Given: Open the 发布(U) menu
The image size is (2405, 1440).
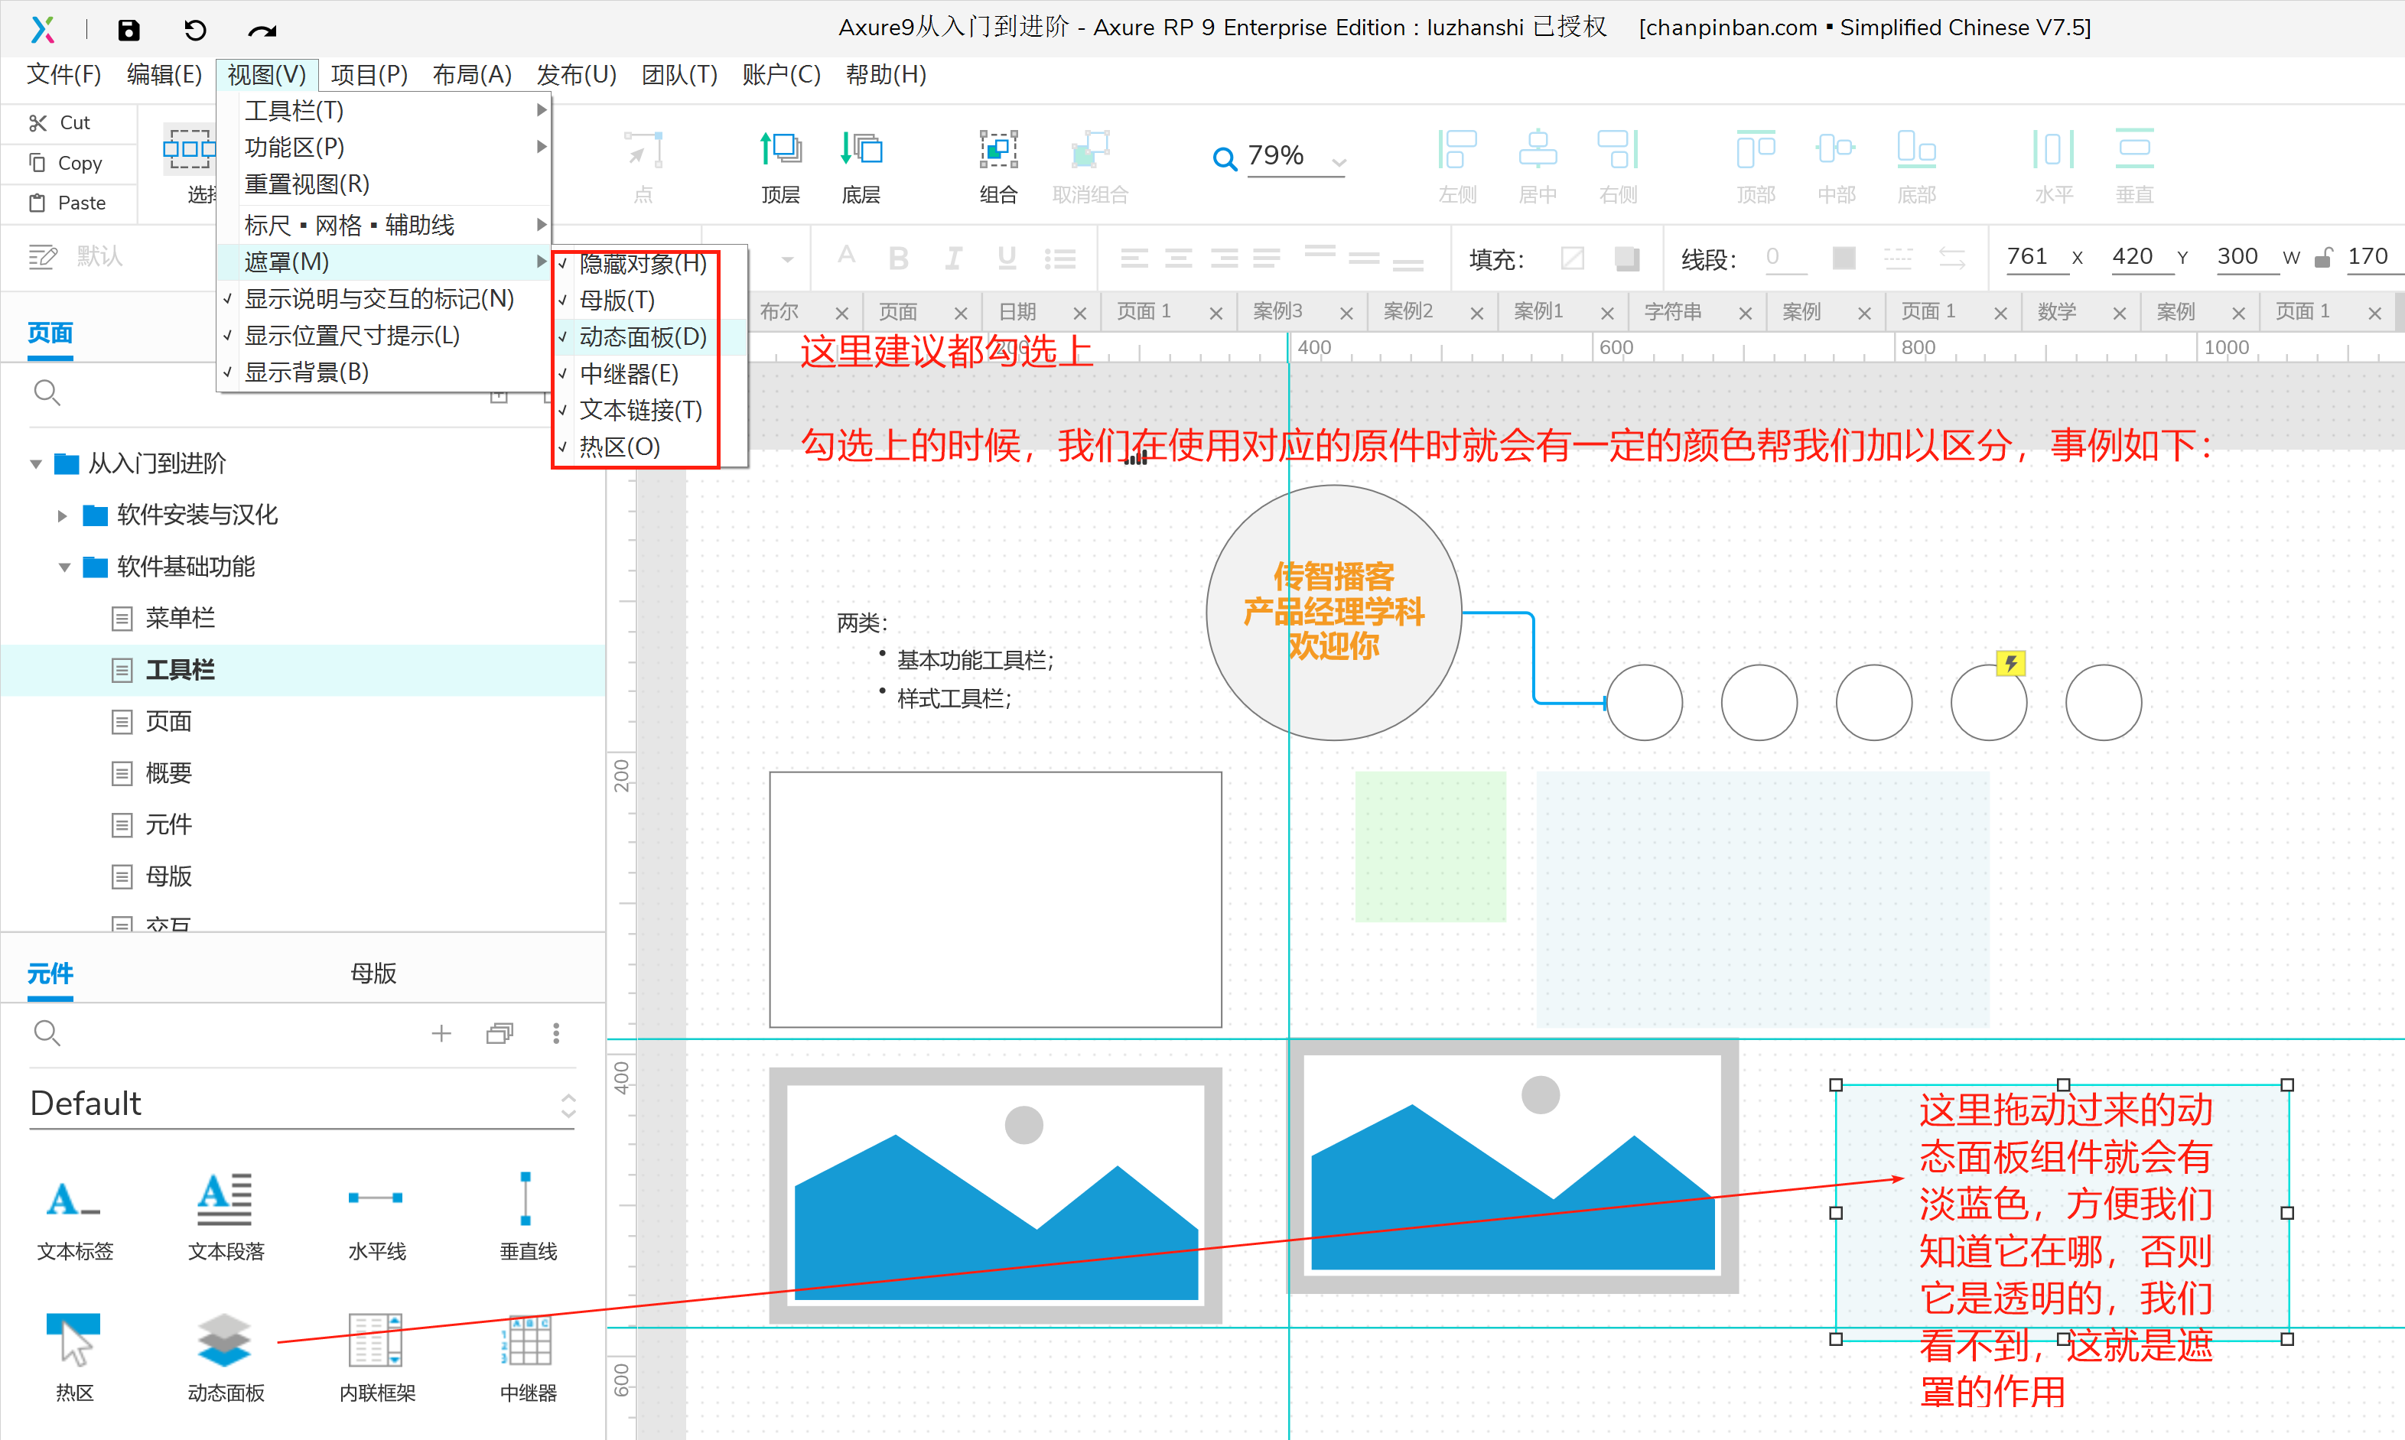Looking at the screenshot, I should [x=575, y=75].
